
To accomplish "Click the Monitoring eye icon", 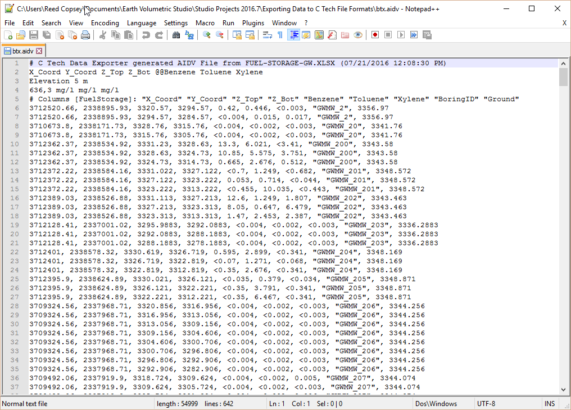I will (x=358, y=35).
